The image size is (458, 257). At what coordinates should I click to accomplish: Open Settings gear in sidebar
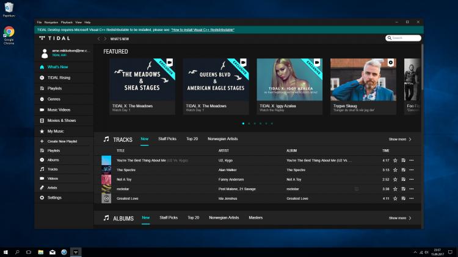[42, 197]
